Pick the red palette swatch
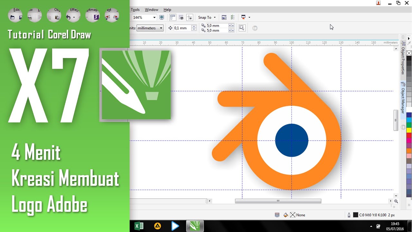Viewport: 412px width, 232px height. point(409,135)
